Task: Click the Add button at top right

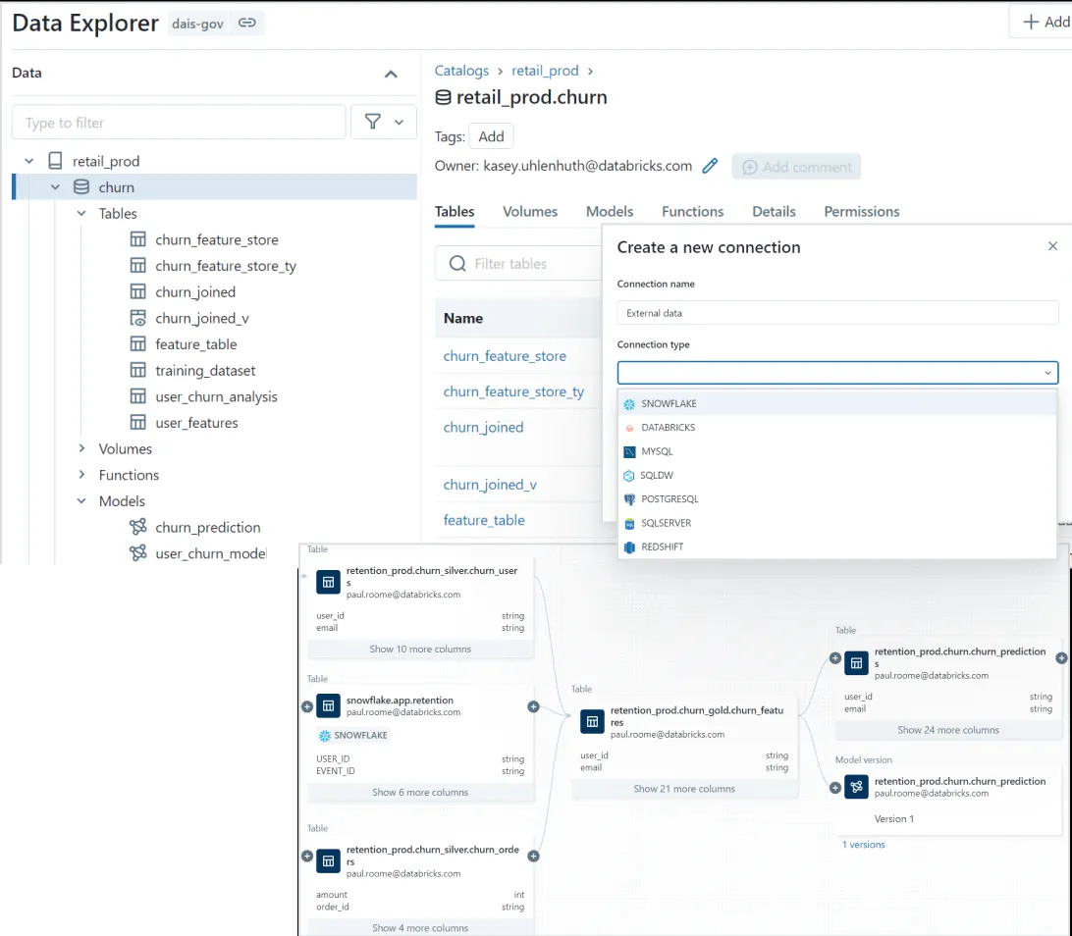Action: tap(1044, 22)
